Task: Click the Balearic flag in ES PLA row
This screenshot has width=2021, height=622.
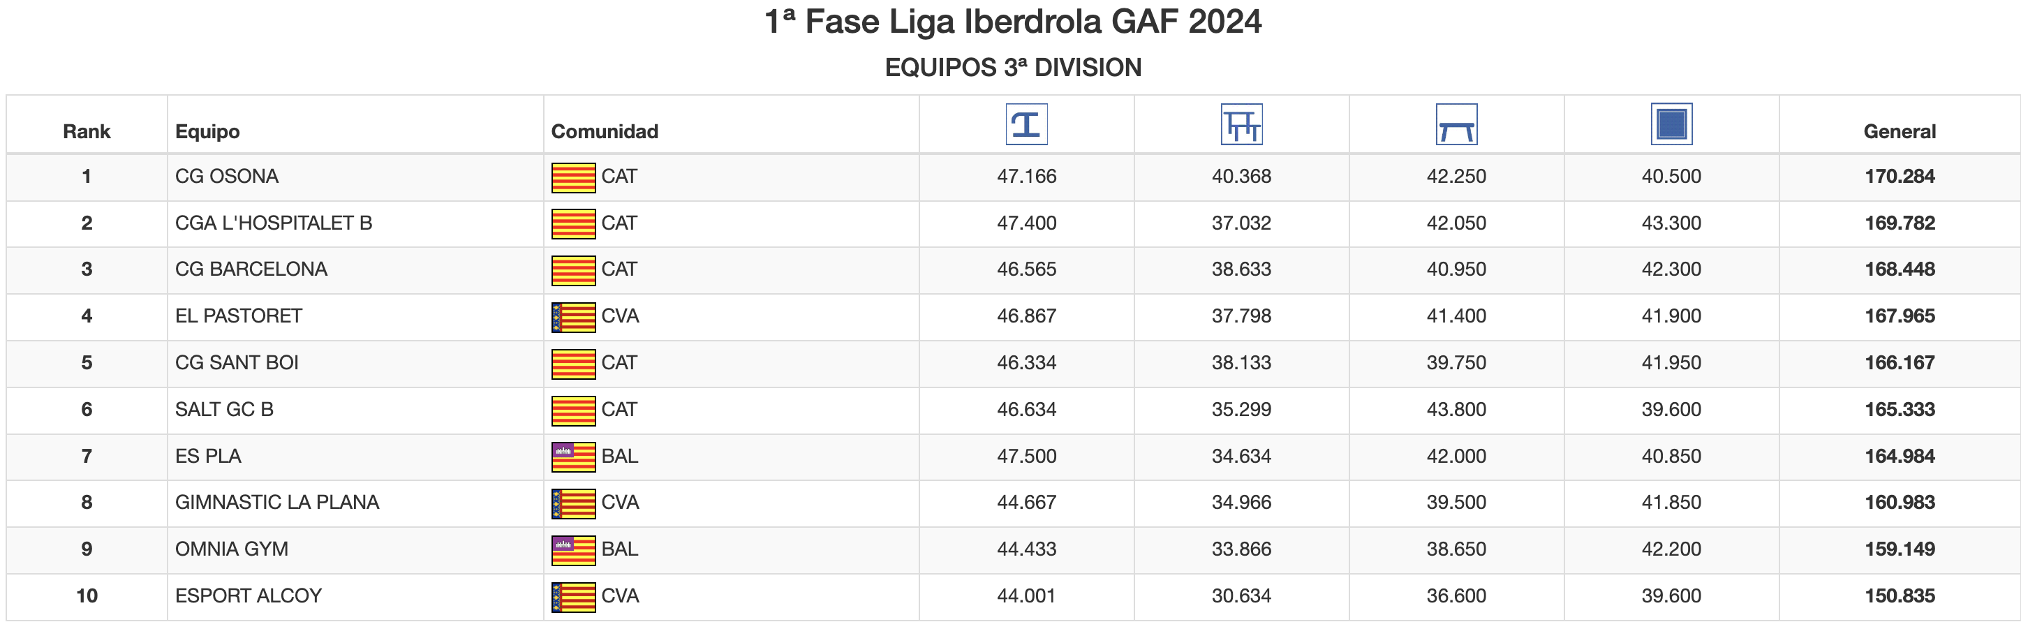Action: [x=572, y=457]
